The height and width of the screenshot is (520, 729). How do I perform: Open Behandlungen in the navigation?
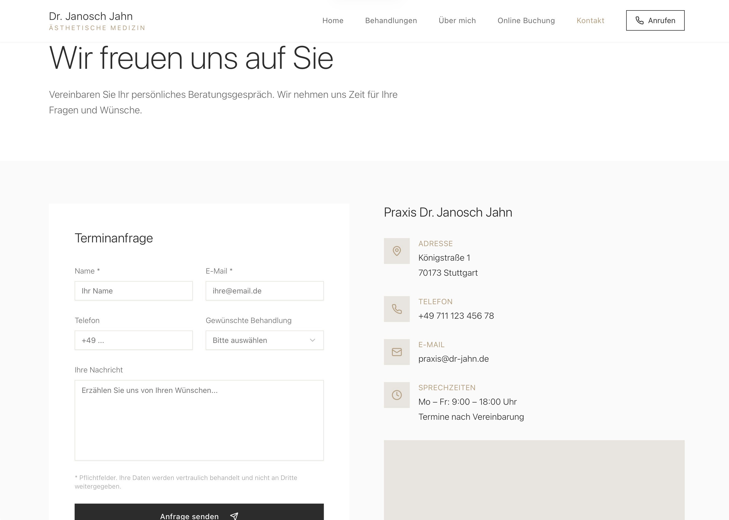pyautogui.click(x=391, y=20)
